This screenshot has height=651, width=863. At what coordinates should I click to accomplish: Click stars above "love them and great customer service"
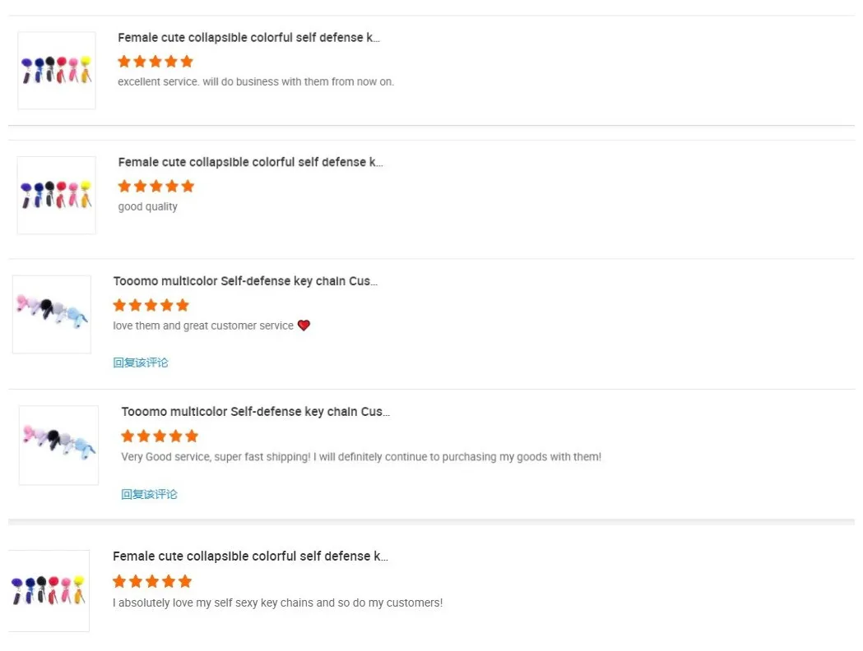point(151,306)
